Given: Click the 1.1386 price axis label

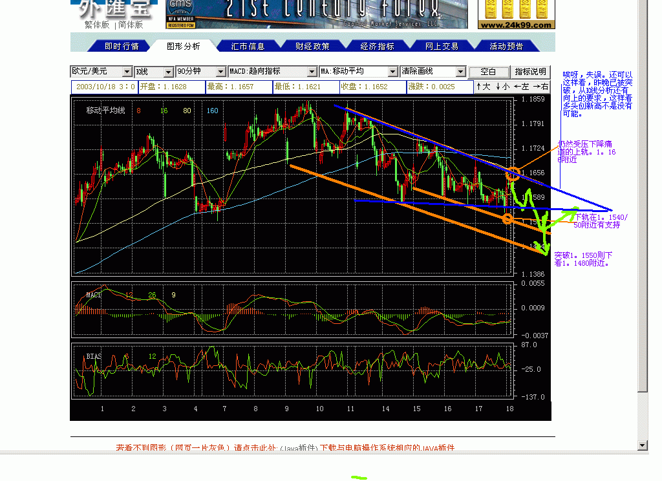Looking at the screenshot, I should pyautogui.click(x=533, y=275).
